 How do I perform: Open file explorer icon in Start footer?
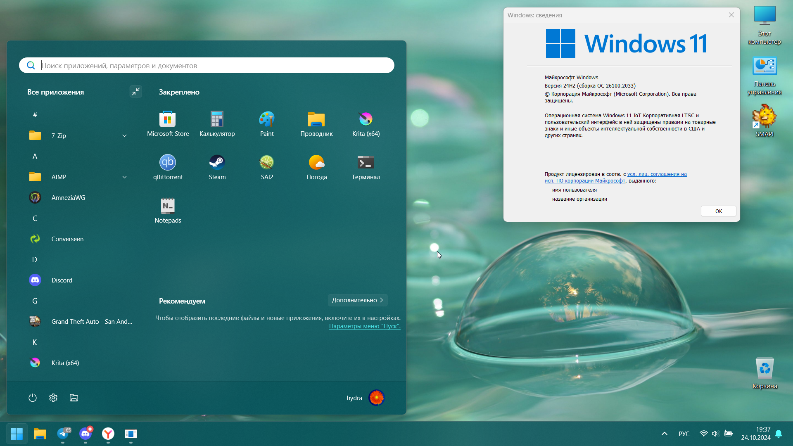(x=74, y=398)
